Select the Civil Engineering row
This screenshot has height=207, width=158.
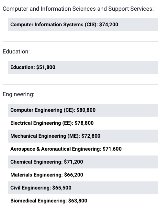pyautogui.click(x=83, y=188)
